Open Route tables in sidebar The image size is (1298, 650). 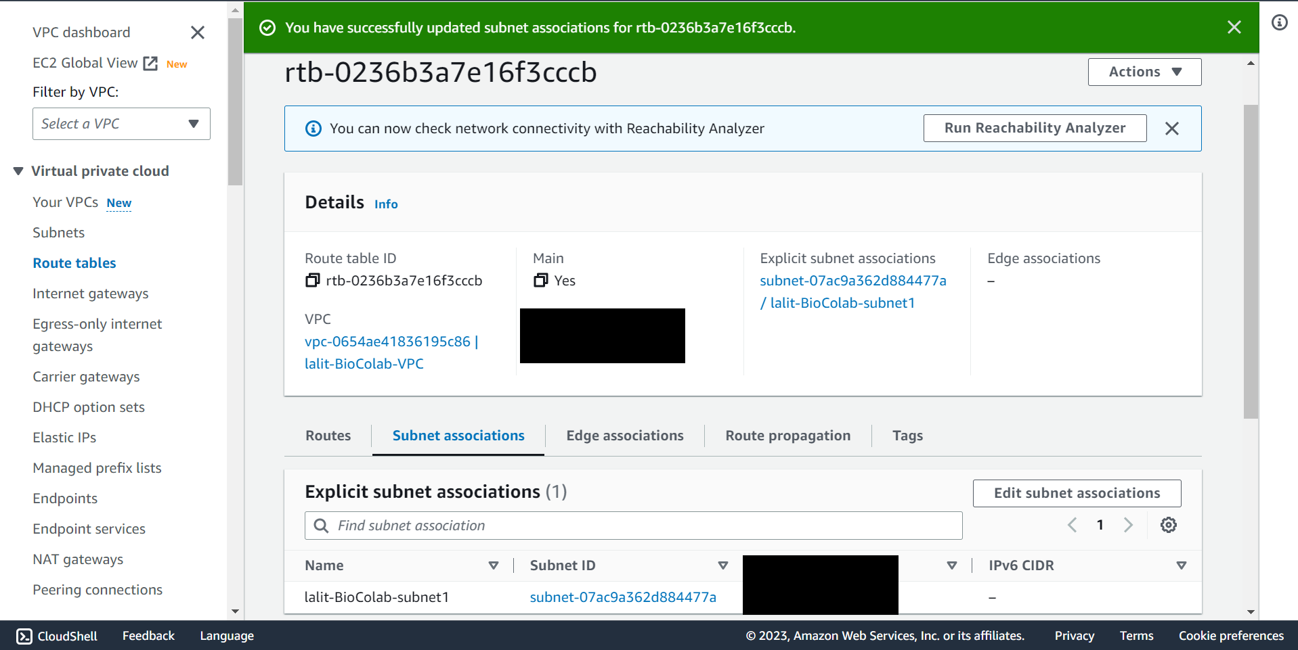74,263
